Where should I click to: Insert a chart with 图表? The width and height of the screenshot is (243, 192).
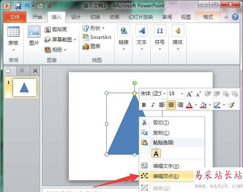(92, 46)
